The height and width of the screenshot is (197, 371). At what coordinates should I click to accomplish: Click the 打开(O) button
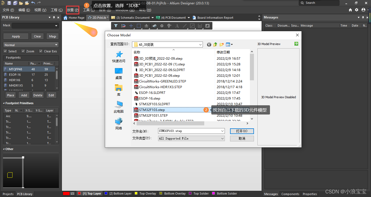[x=242, y=131]
